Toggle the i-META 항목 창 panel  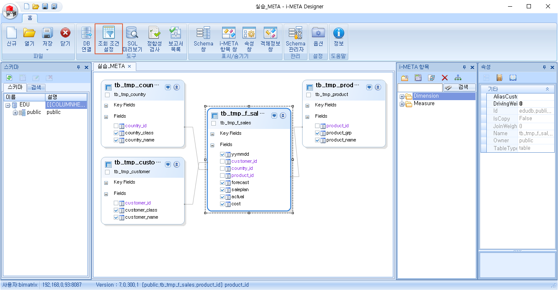pyautogui.click(x=229, y=39)
